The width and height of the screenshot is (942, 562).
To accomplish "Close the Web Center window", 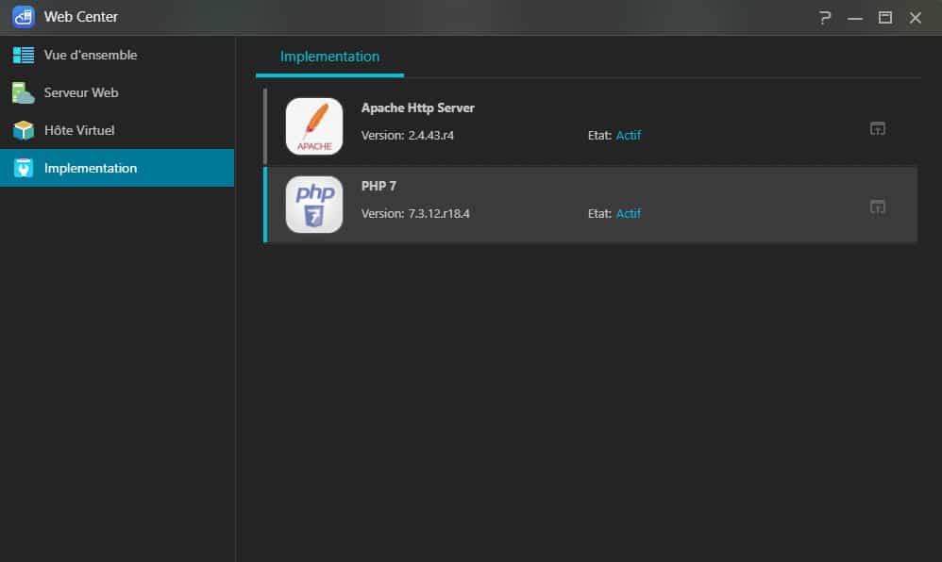I will 915,17.
